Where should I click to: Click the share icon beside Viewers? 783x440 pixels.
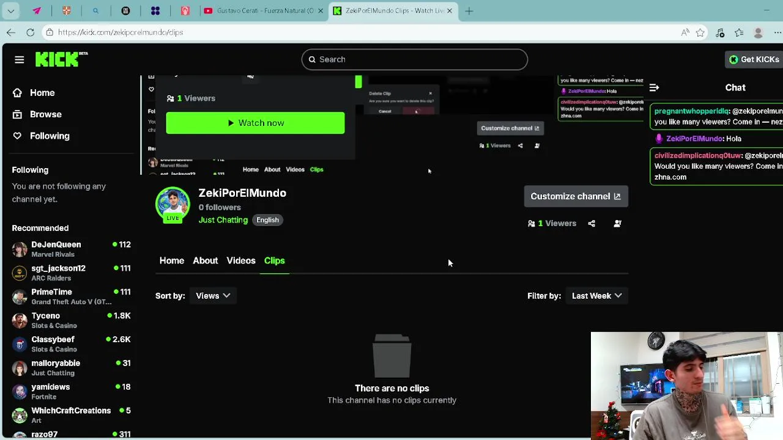592,224
